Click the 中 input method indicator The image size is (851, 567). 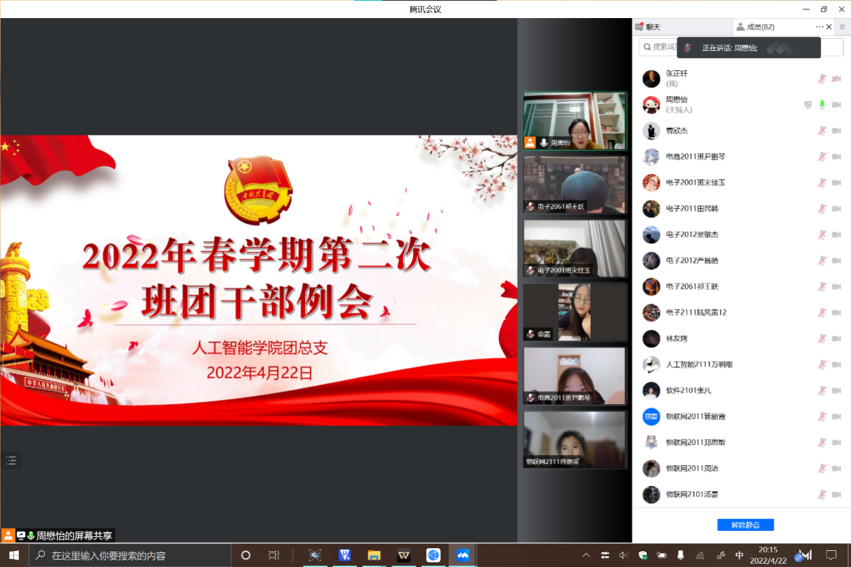(x=739, y=556)
